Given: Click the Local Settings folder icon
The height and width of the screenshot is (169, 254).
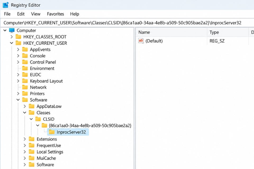Looking at the screenshot, I should click(31, 152).
